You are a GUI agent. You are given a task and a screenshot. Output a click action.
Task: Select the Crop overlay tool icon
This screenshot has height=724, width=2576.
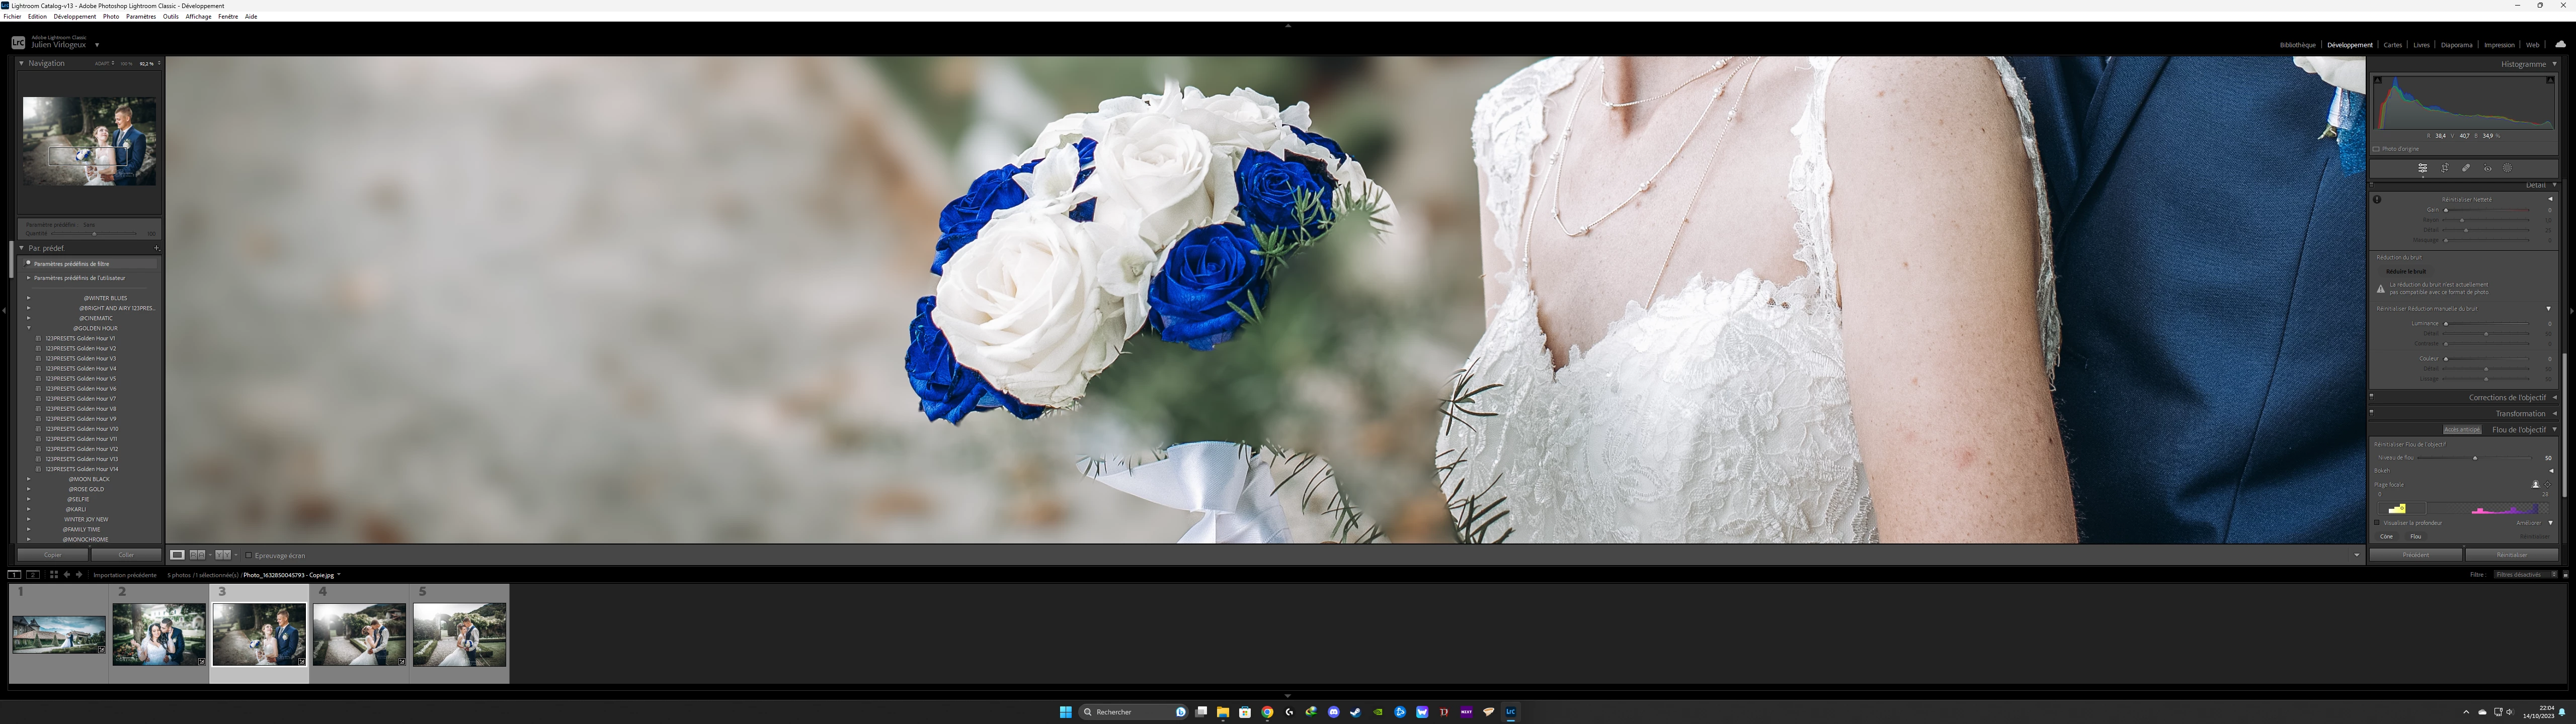pos(2444,168)
